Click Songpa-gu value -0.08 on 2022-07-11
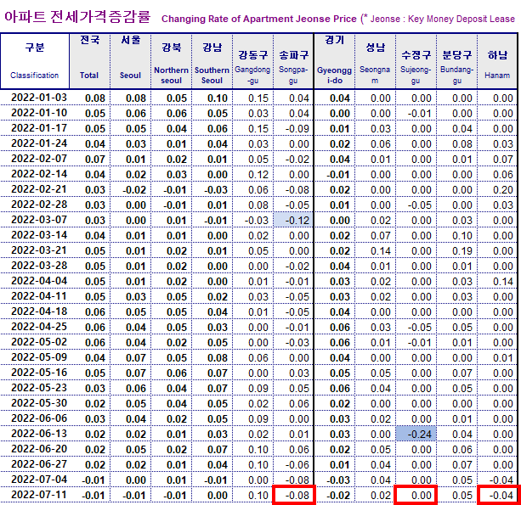This screenshot has height=505, width=521. click(294, 496)
